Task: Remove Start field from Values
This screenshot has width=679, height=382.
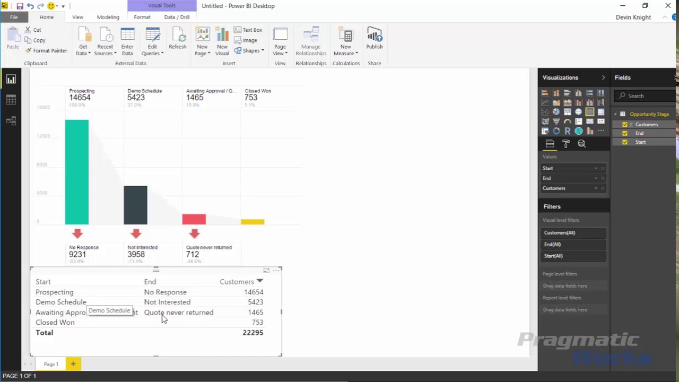Action: point(603,168)
